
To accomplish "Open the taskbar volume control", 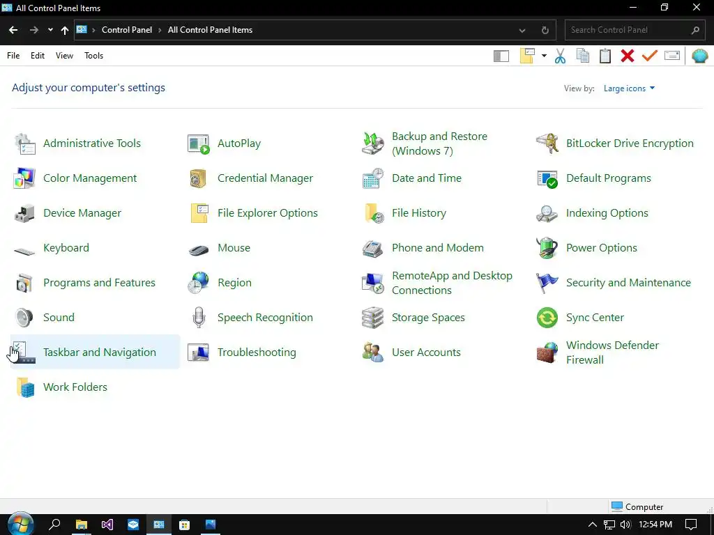I will coord(625,525).
